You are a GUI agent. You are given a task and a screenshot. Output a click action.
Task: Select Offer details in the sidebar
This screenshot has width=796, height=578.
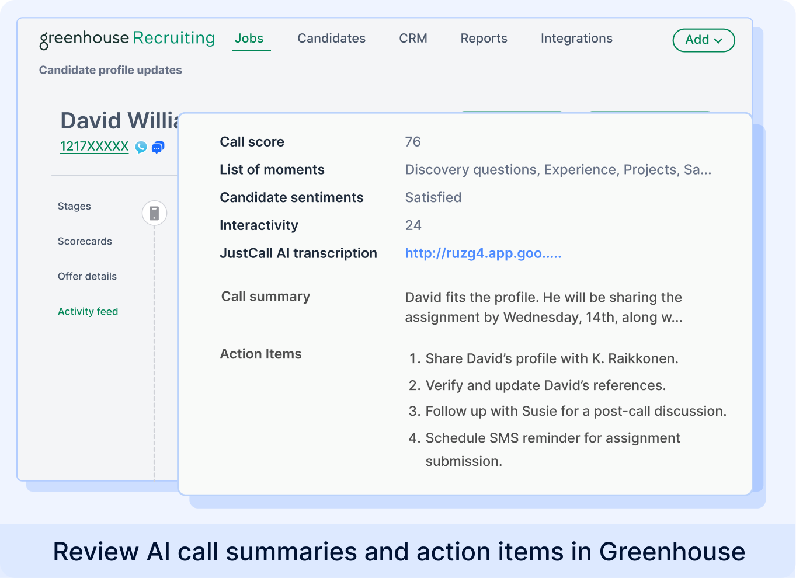tap(87, 276)
